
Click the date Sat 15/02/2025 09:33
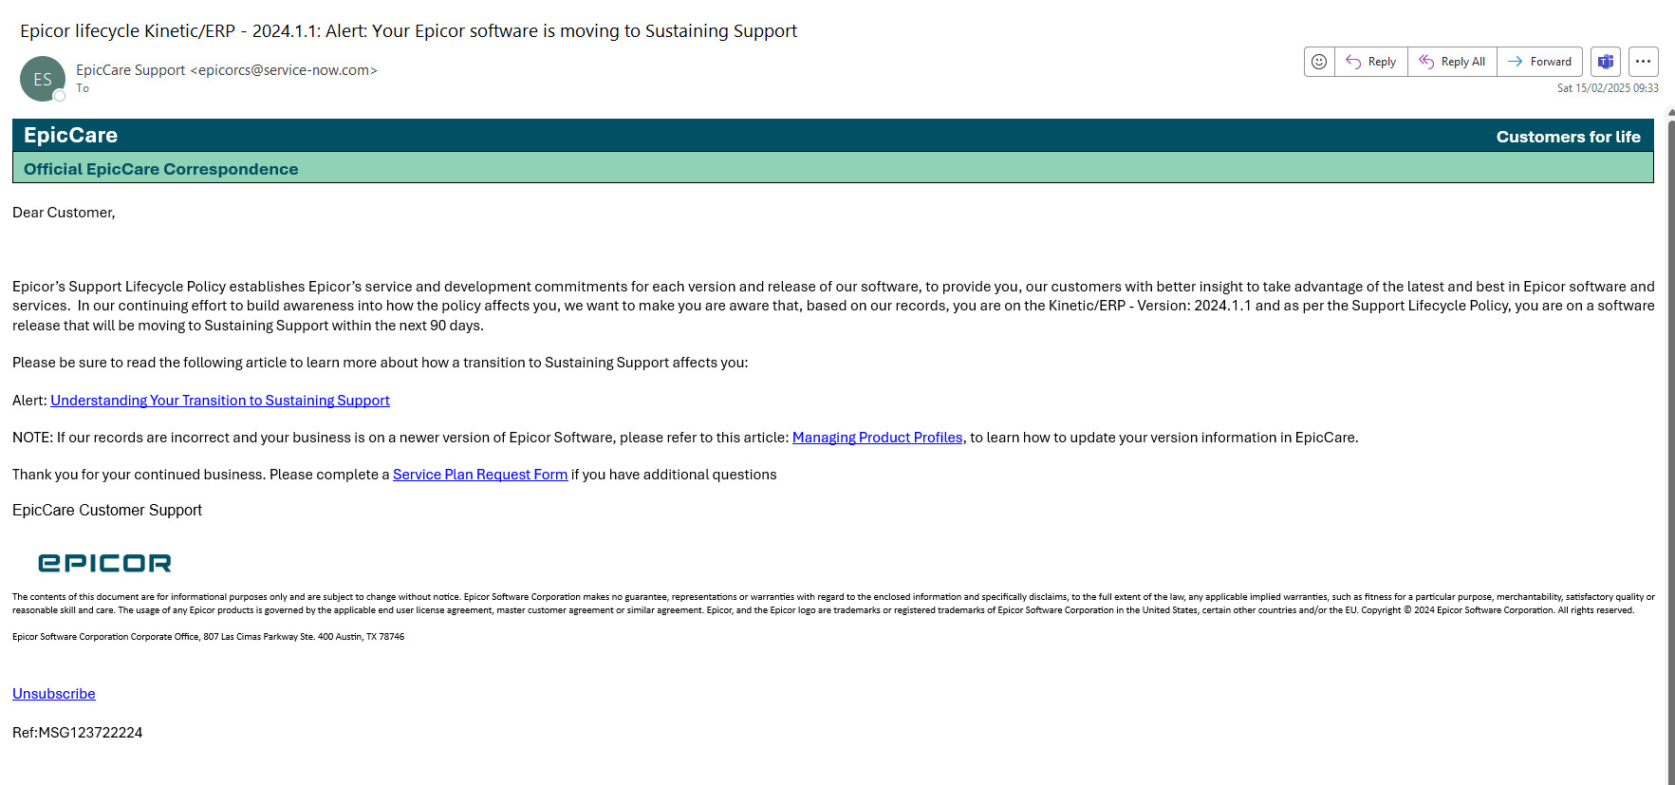pos(1608,88)
